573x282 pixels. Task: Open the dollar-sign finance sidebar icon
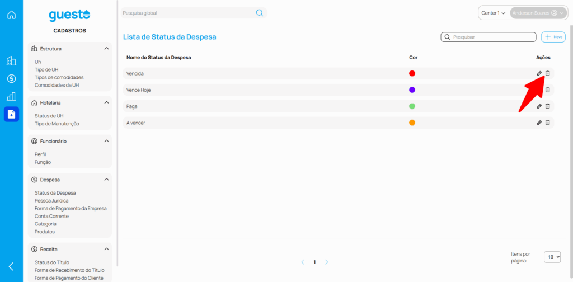[x=11, y=78]
